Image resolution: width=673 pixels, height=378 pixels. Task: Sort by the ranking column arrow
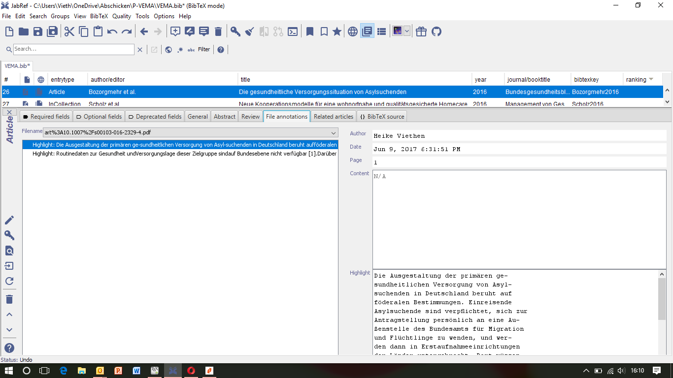[651, 79]
